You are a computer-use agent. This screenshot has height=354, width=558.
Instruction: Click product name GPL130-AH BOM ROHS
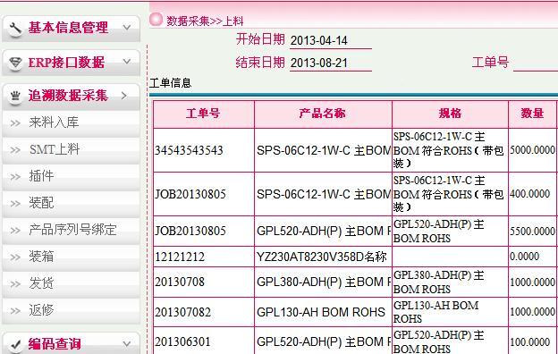(323, 312)
